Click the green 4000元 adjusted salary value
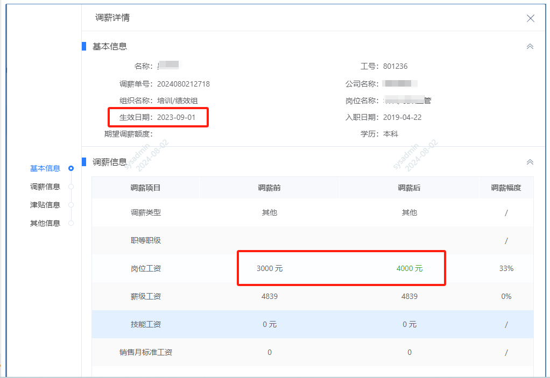The height and width of the screenshot is (378, 550). point(409,268)
